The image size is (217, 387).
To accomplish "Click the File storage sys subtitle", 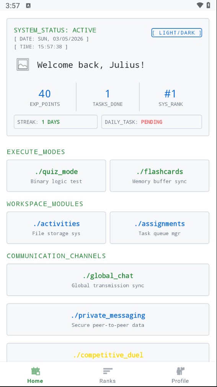I will click(56, 234).
